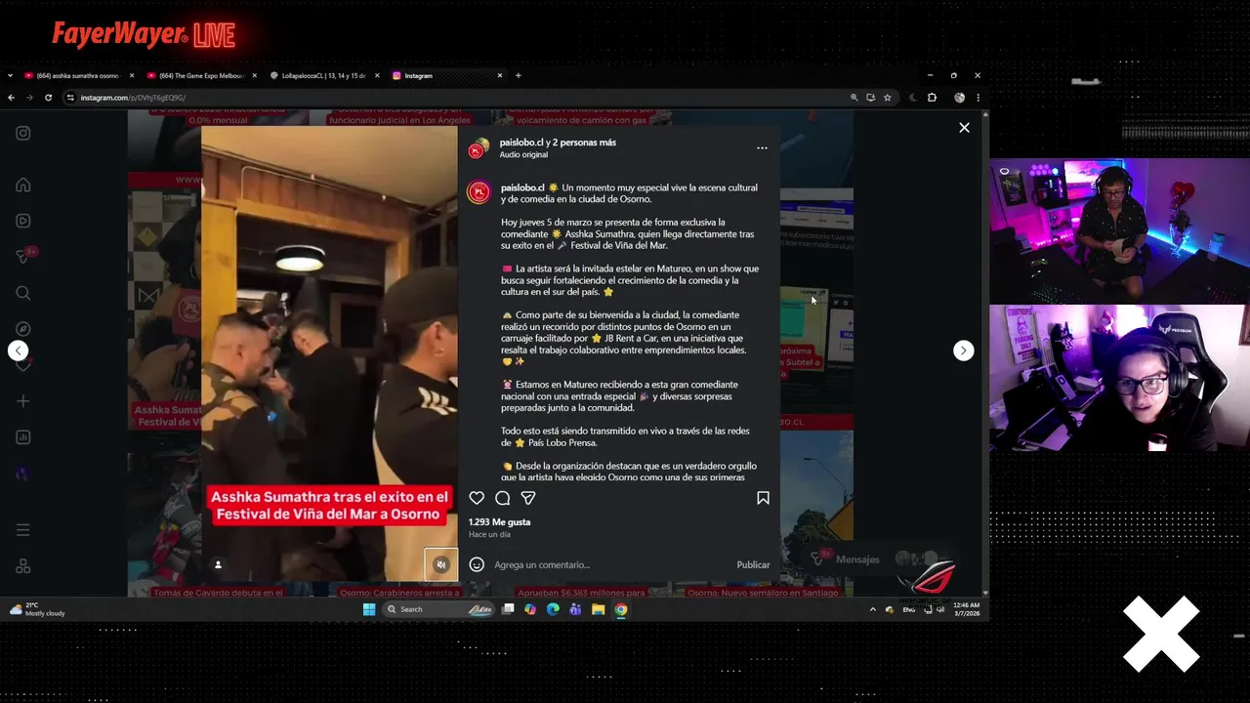Open the three-dot post options menu
The width and height of the screenshot is (1250, 703).
(x=762, y=148)
